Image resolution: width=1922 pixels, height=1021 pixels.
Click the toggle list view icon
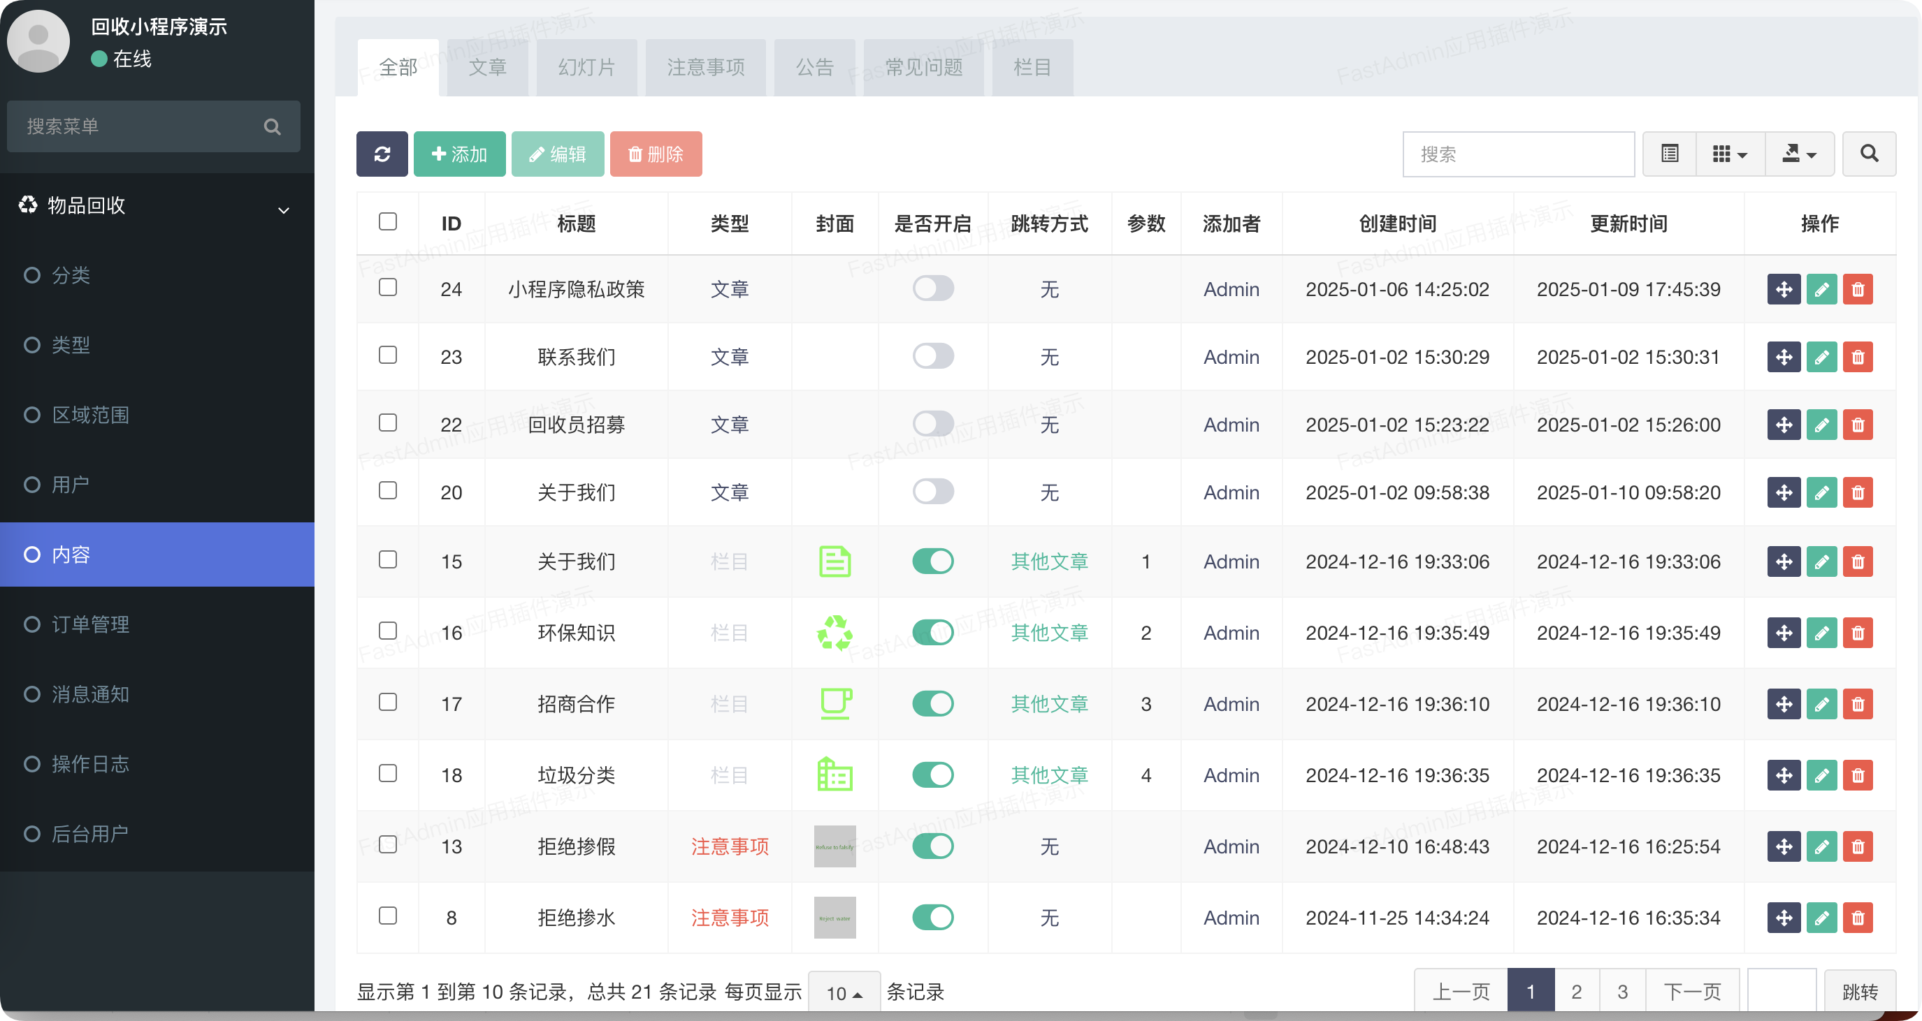pos(1670,154)
